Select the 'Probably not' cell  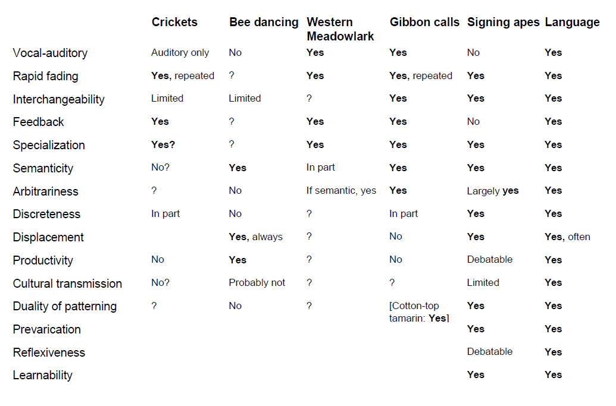coord(257,283)
